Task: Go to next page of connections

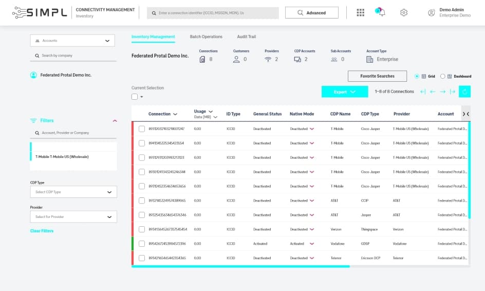Action: click(x=443, y=92)
